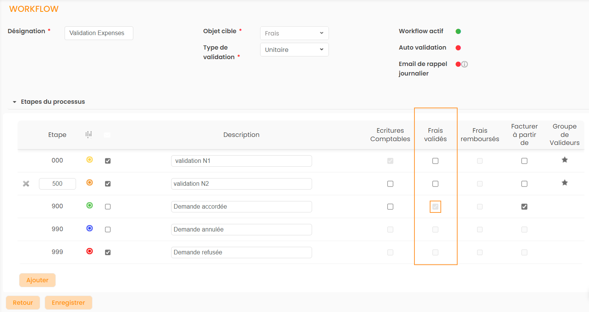Click the Retour button
Viewport: 589px width, 312px height.
(23, 302)
